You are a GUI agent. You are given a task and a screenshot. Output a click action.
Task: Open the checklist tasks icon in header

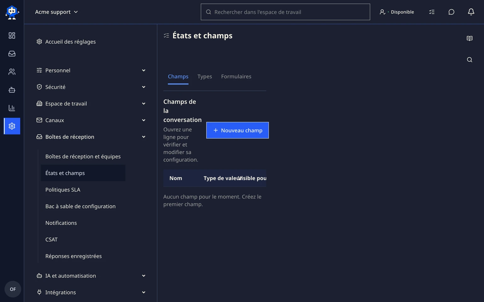[x=432, y=12]
